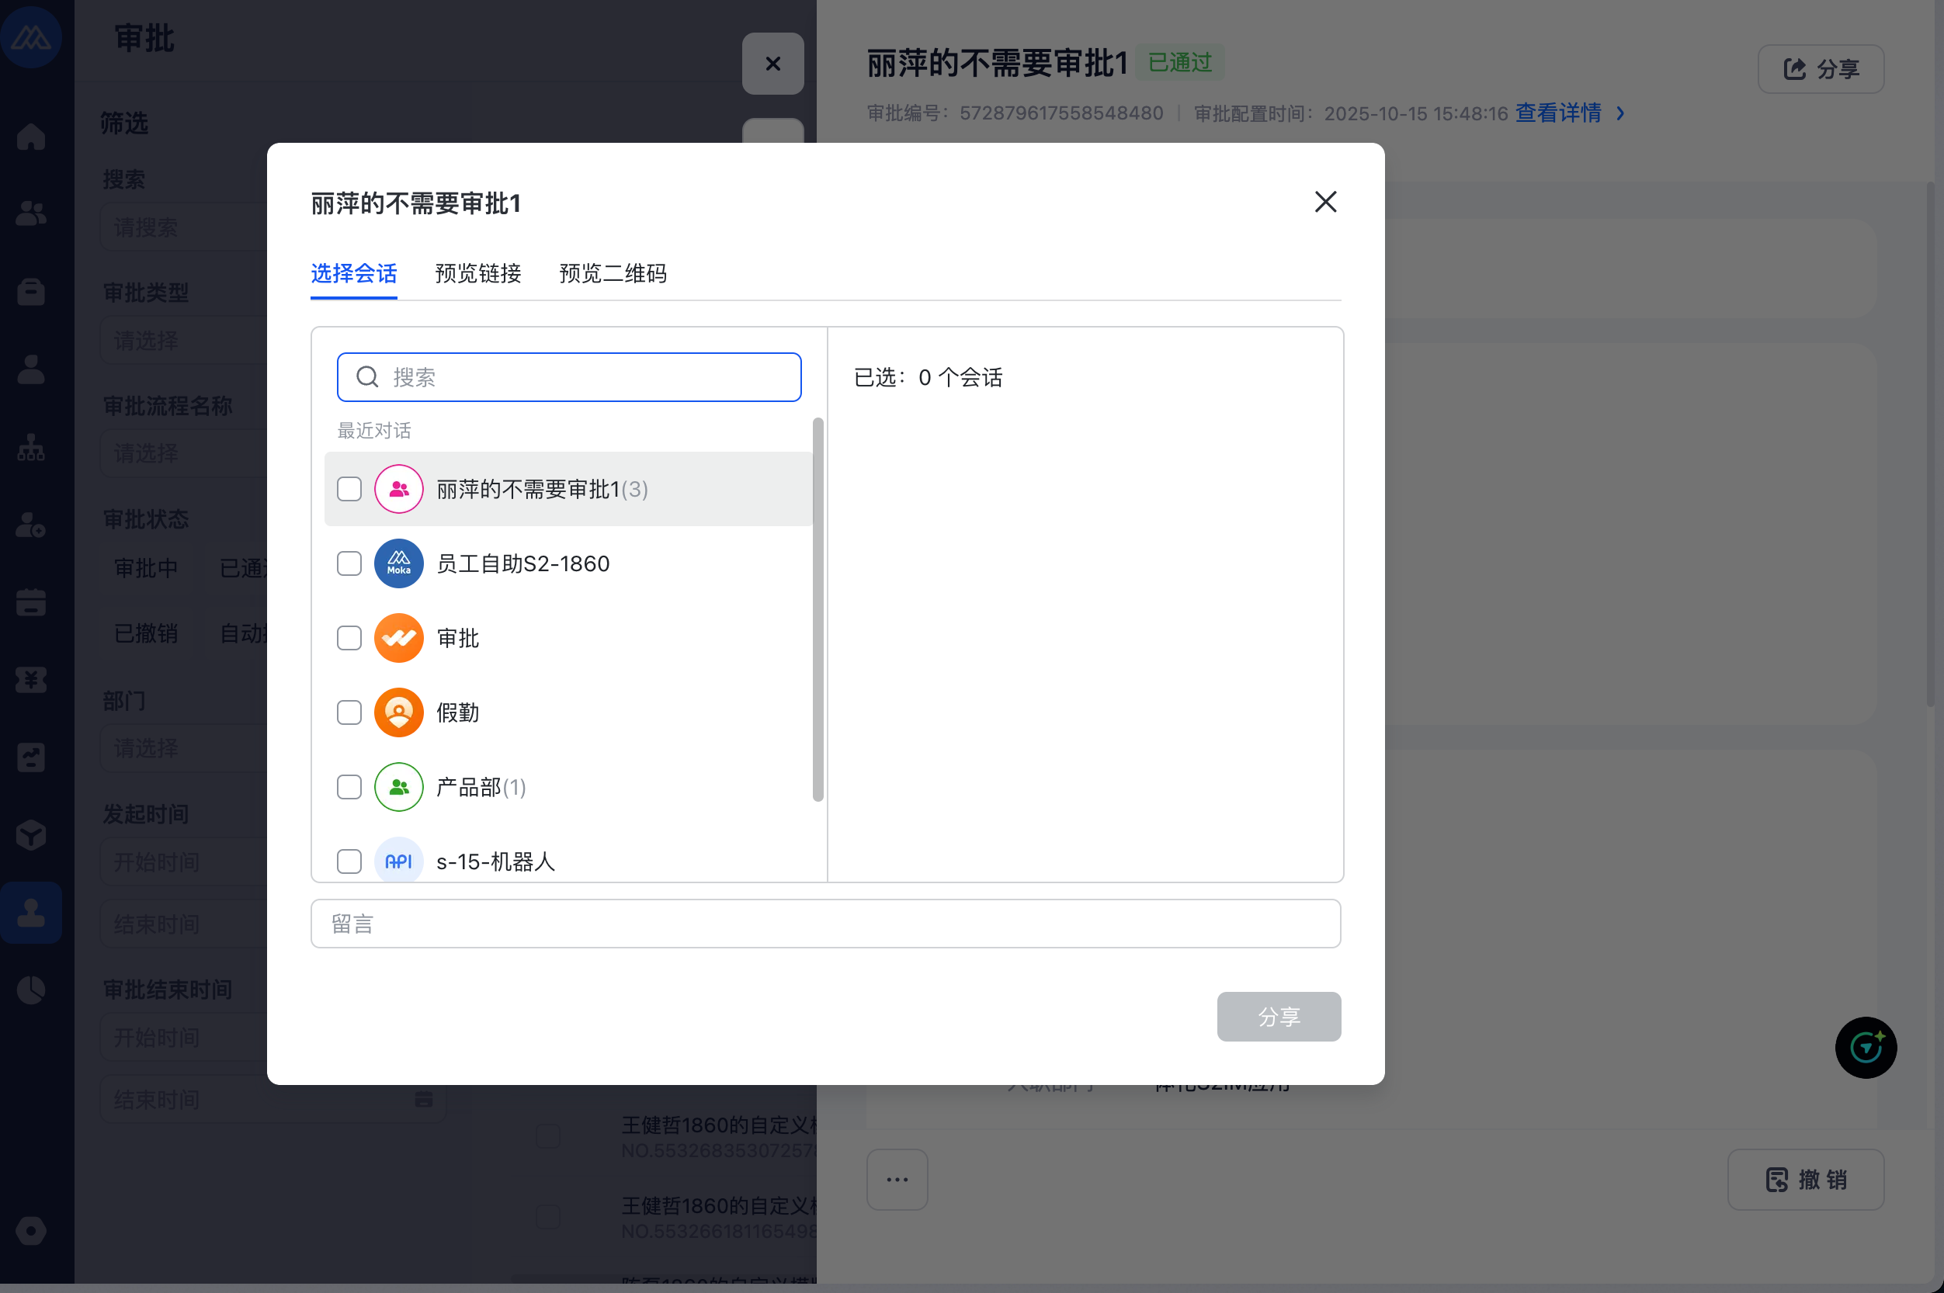
Task: Click the gray 分享 submit button
Action: click(x=1279, y=1016)
